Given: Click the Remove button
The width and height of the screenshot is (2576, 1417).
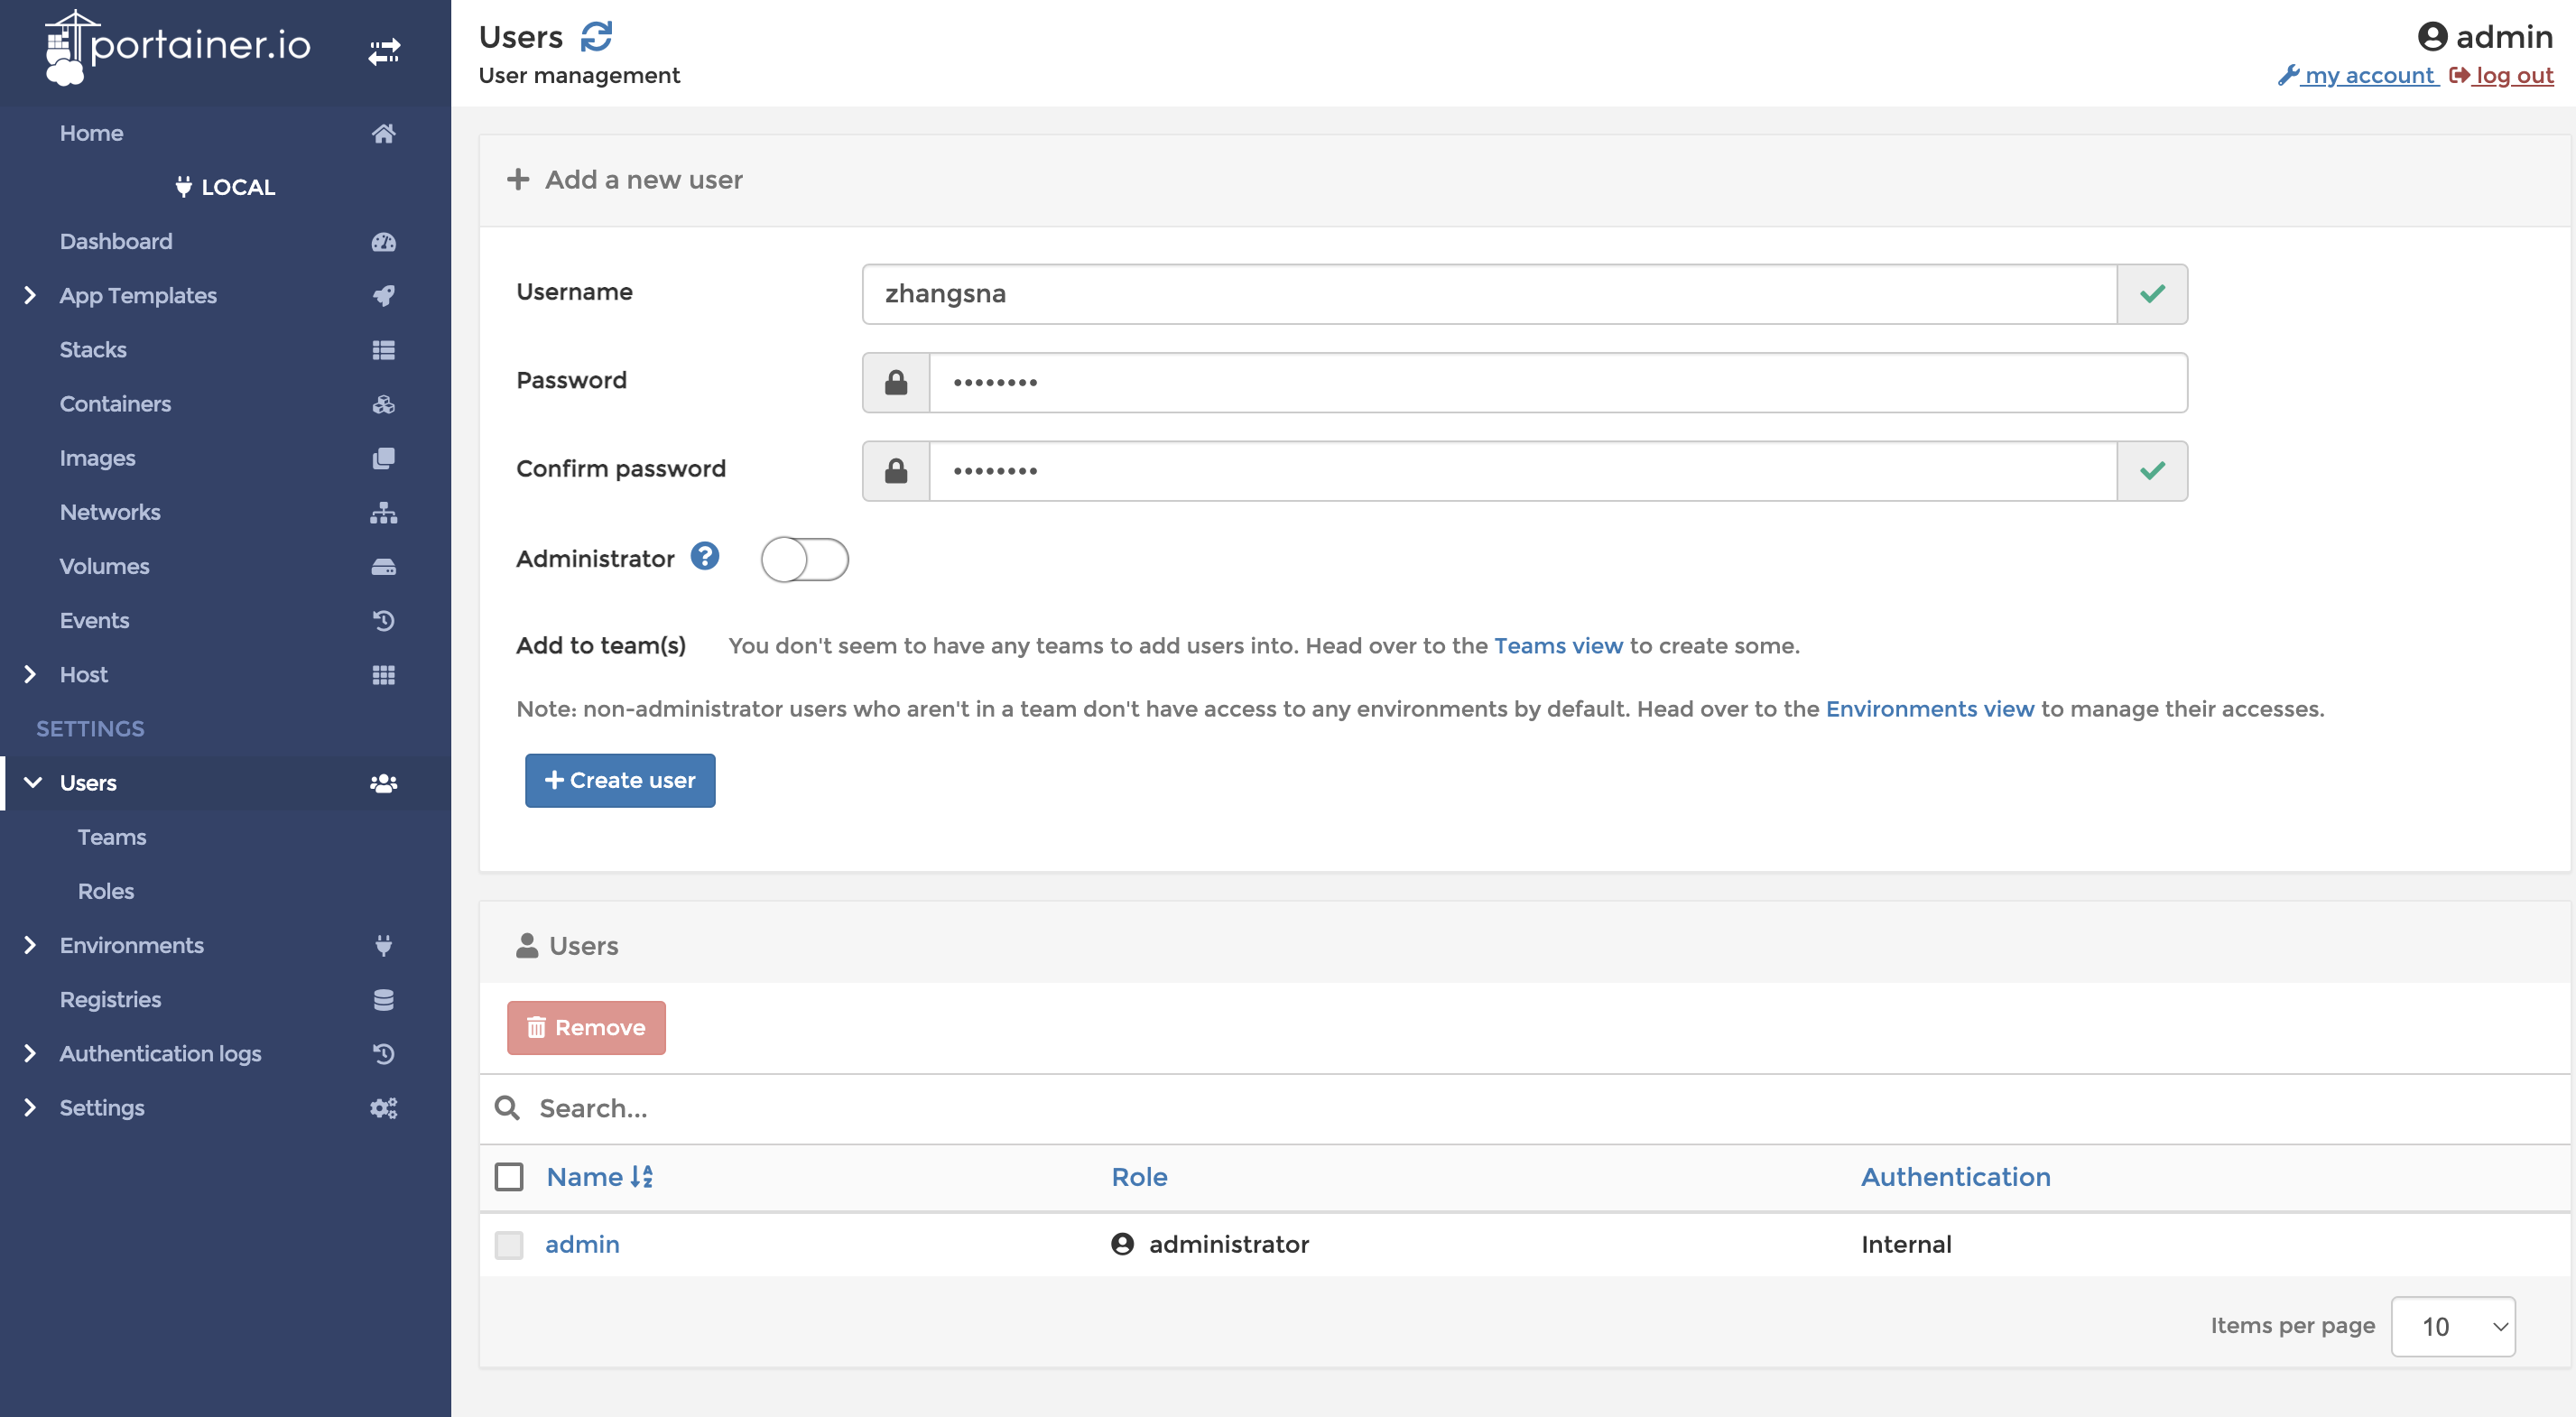Looking at the screenshot, I should [x=586, y=1028].
